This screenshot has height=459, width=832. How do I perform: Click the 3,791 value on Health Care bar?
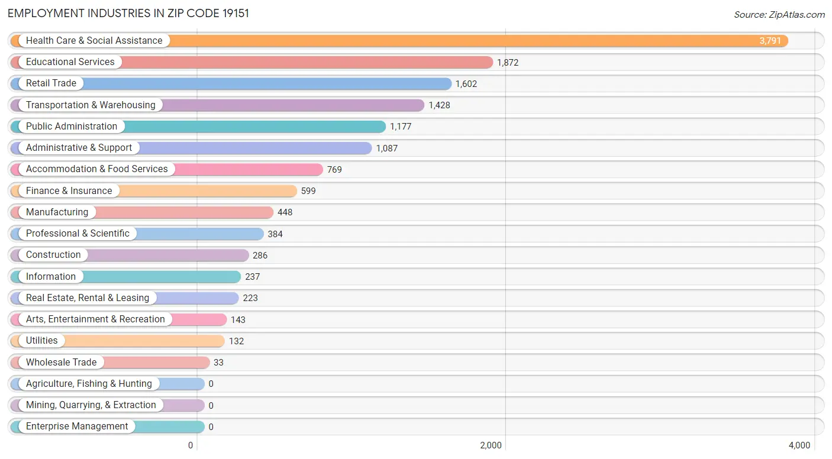(x=770, y=41)
